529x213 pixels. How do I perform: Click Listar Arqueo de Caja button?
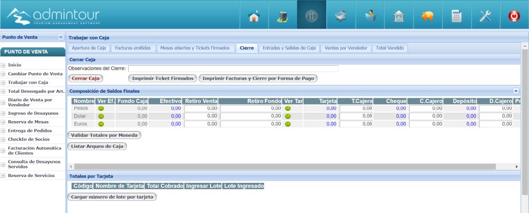pos(97,146)
